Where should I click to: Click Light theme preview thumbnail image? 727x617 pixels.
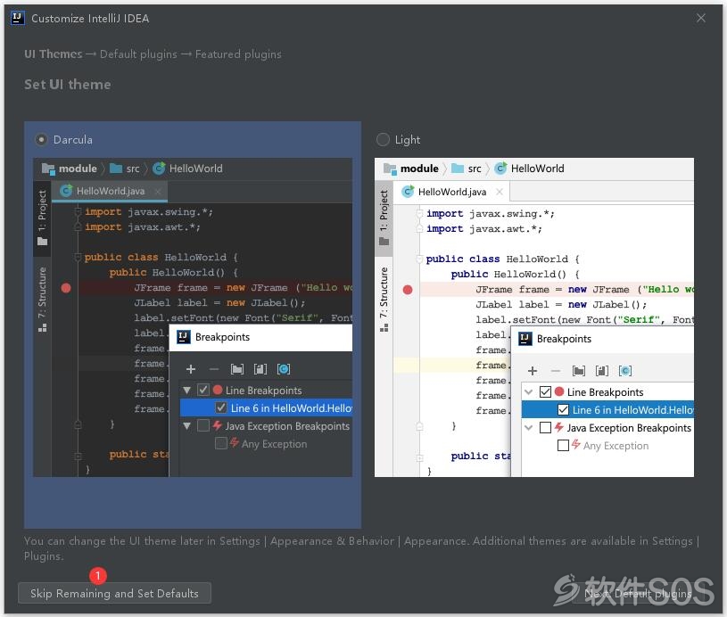[x=534, y=317]
